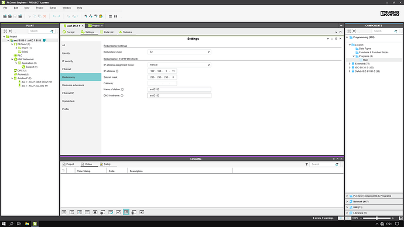Click the expand-all icon in COMPONENTS panel

coord(349,31)
